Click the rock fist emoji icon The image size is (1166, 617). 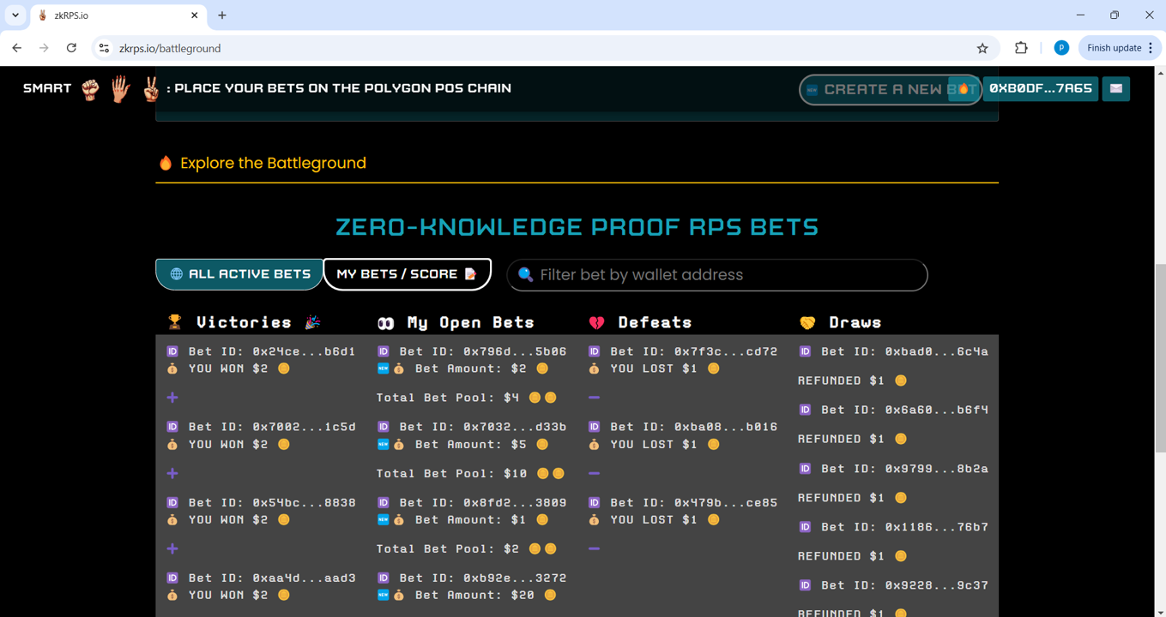tap(90, 89)
